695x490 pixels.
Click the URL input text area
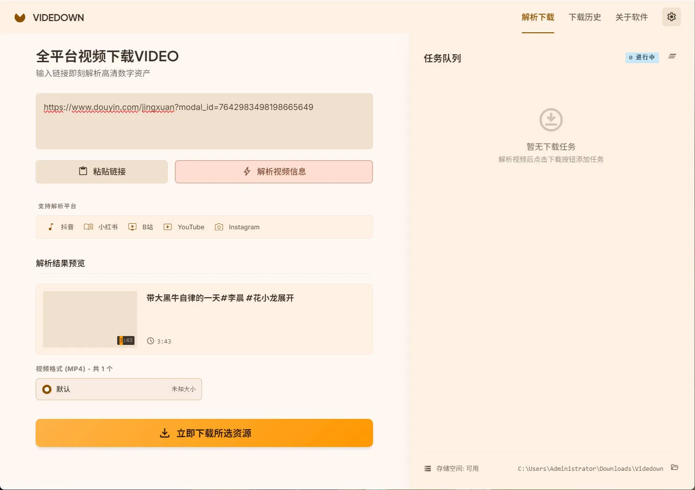click(204, 121)
